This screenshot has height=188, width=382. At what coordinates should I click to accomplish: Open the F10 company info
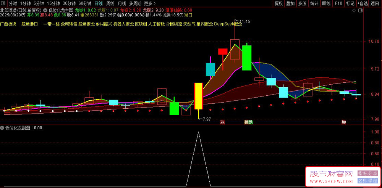(338, 3)
